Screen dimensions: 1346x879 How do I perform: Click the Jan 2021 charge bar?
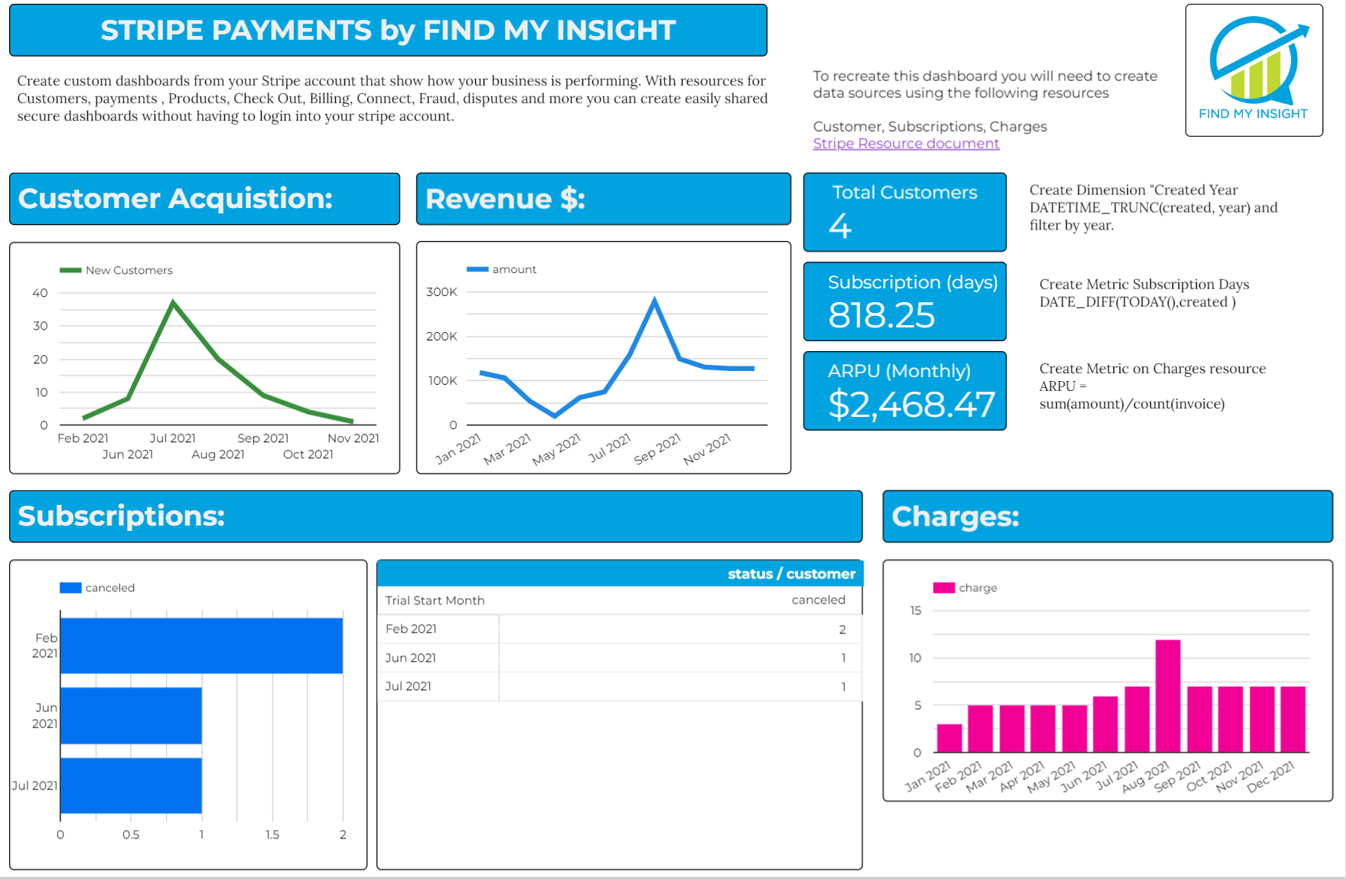click(x=949, y=738)
